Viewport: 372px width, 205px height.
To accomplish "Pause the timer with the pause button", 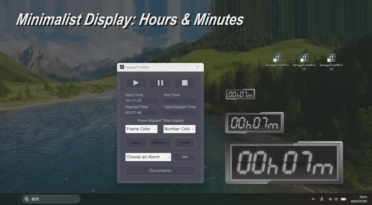I will coord(160,83).
